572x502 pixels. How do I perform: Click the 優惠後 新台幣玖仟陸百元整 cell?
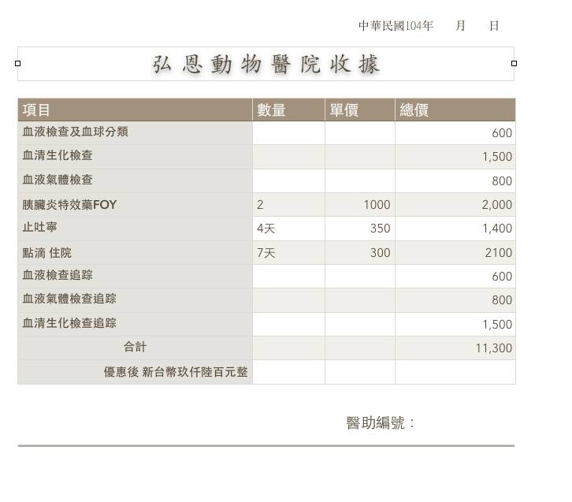135,372
